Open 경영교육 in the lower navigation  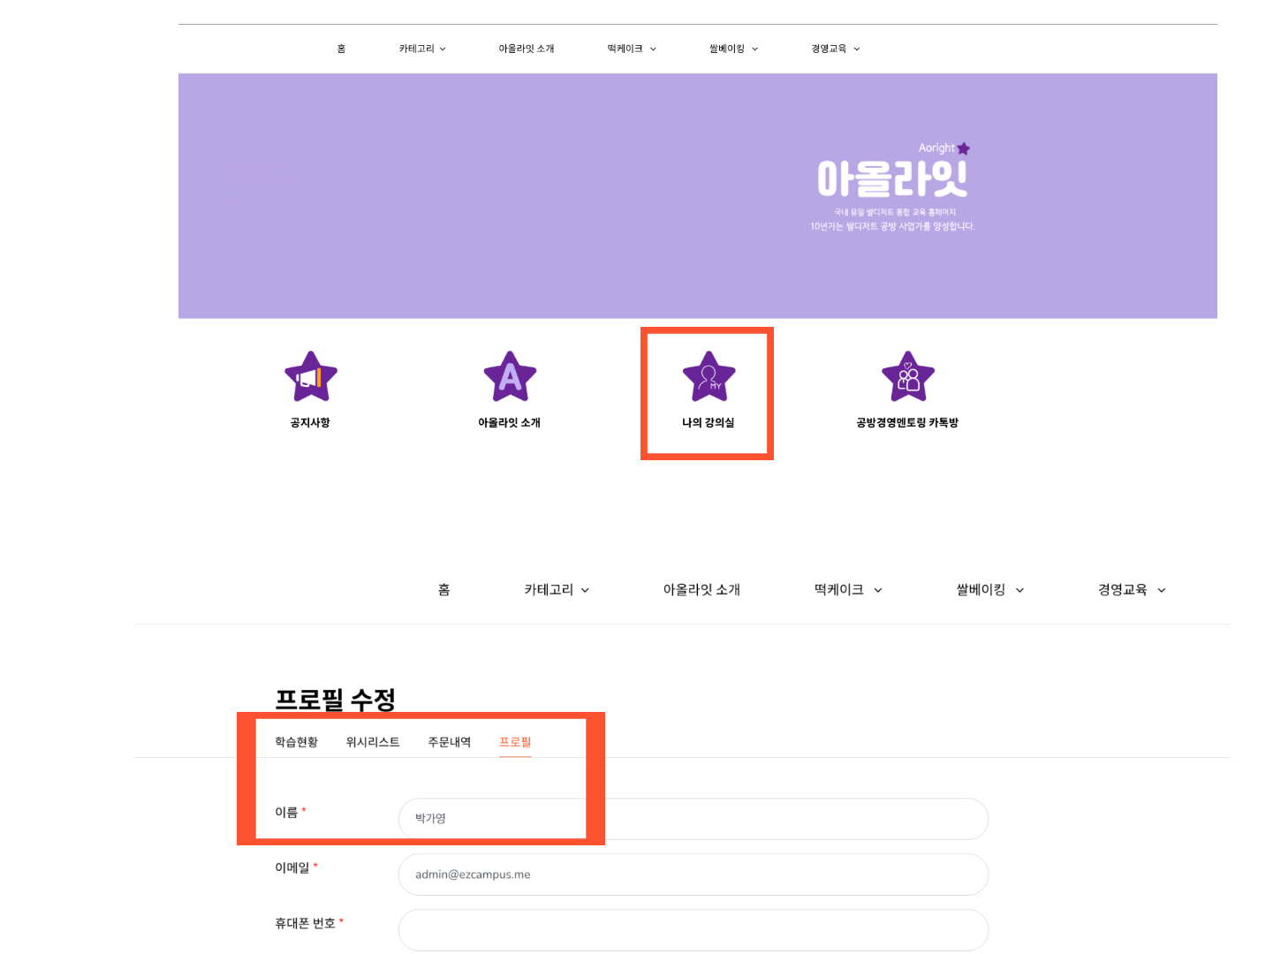(1122, 589)
